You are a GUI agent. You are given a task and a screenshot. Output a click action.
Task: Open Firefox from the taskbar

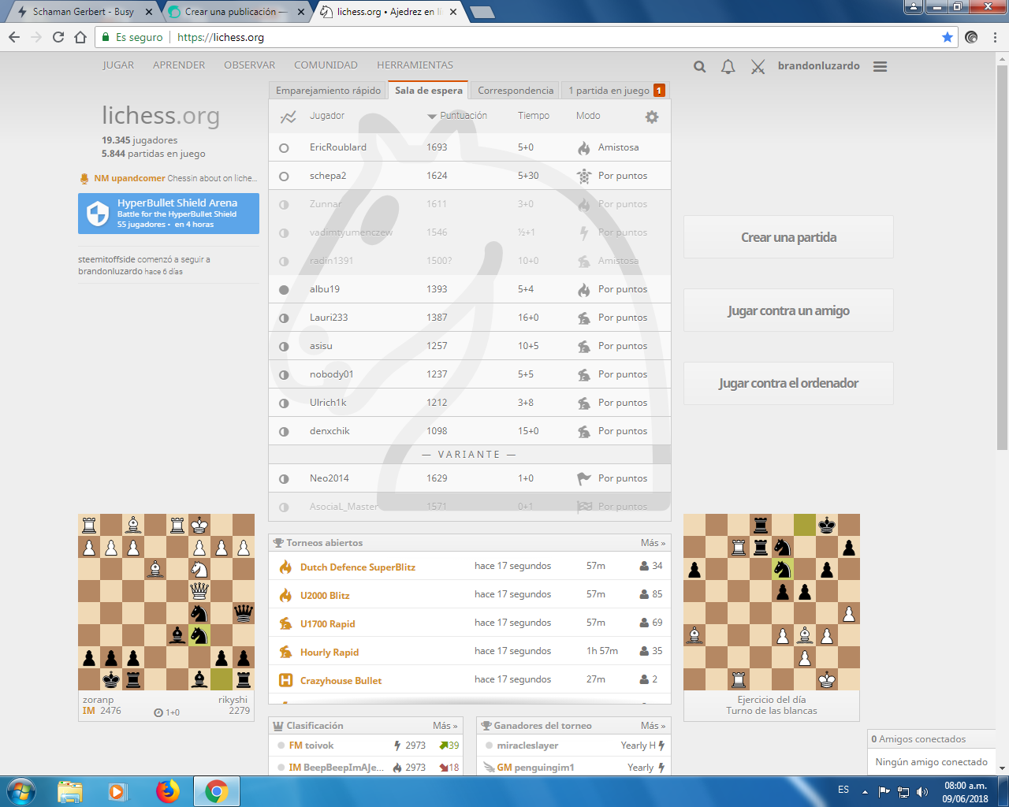coord(167,791)
